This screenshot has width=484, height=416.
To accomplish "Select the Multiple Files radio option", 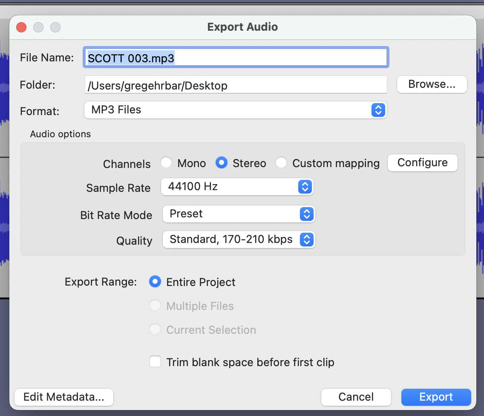I will (155, 305).
